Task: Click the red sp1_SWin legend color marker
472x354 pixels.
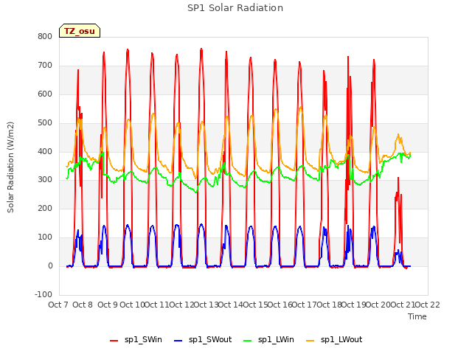Action: (x=114, y=341)
